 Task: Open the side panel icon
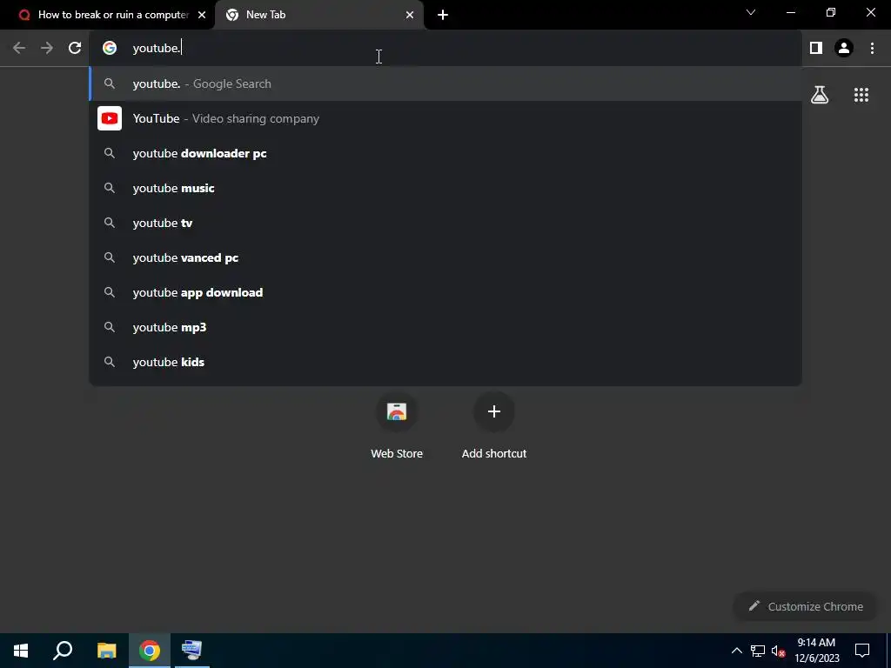816,49
